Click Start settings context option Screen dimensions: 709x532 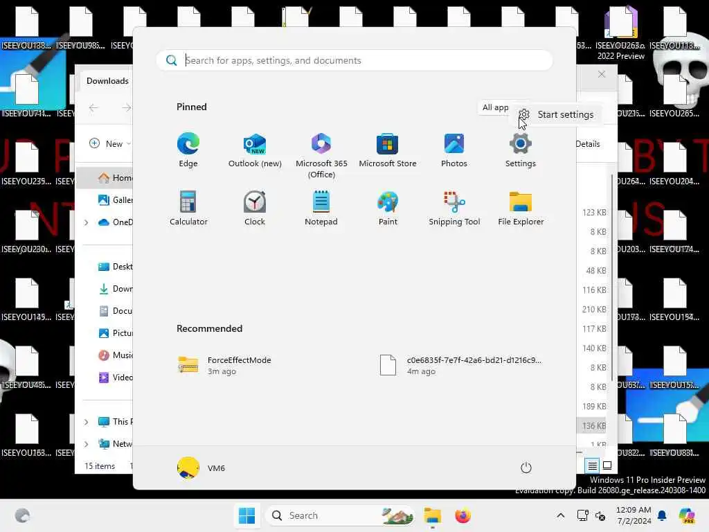(x=556, y=114)
